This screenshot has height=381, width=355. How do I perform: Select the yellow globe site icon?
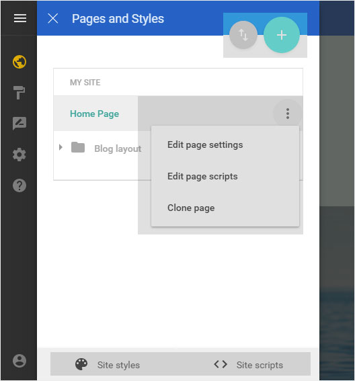pyautogui.click(x=19, y=62)
